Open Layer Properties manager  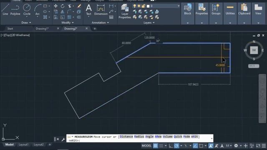pyautogui.click(x=125, y=11)
